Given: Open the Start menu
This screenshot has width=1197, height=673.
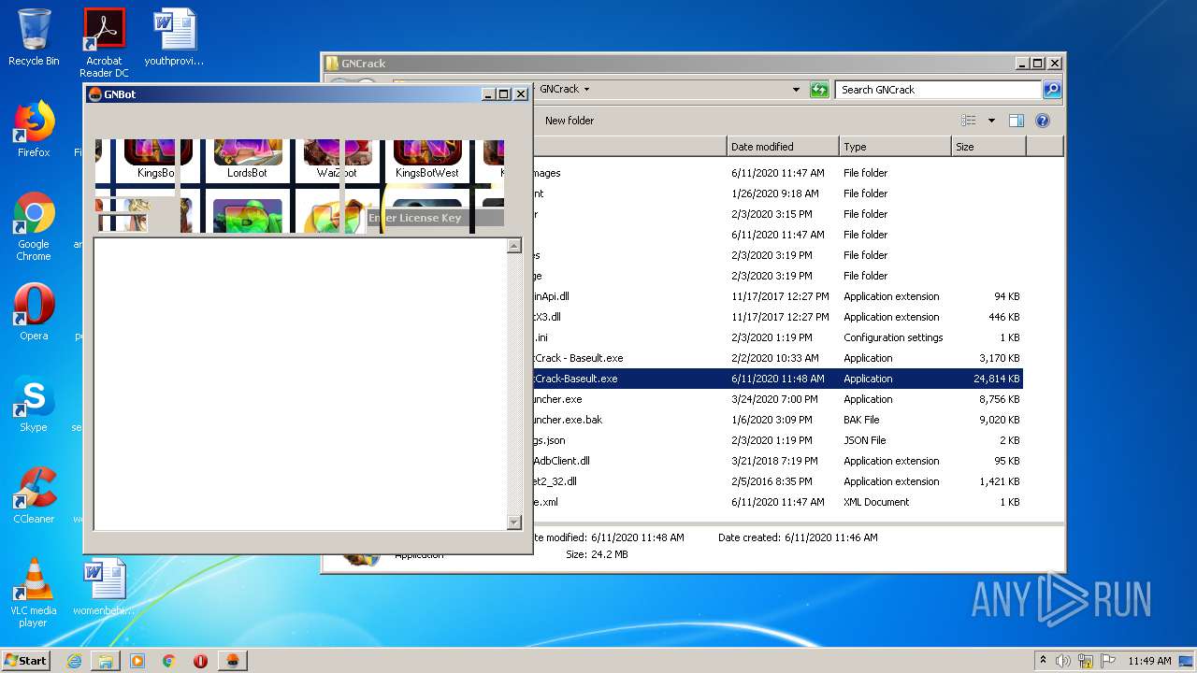Looking at the screenshot, I should (x=26, y=660).
